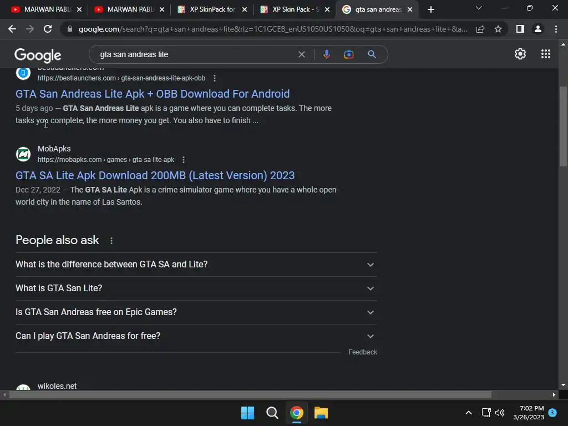
Task: Close first MARWAN PABLO tab
Action: point(79,10)
